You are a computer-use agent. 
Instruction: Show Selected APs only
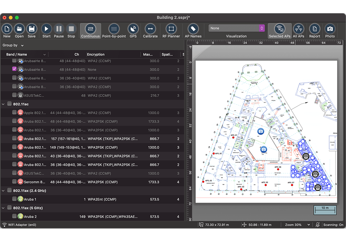pos(280,31)
